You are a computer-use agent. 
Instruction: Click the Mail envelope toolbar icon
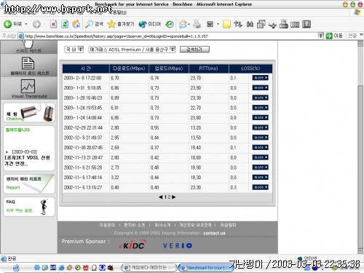[183, 24]
